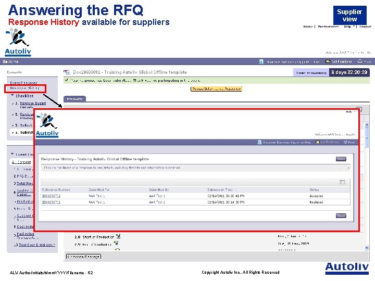
Task: Select the Primary tab
Action: 74,99
